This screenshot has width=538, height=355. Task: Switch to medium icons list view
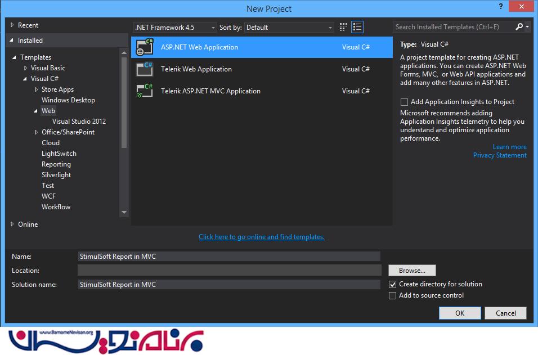[x=357, y=27]
